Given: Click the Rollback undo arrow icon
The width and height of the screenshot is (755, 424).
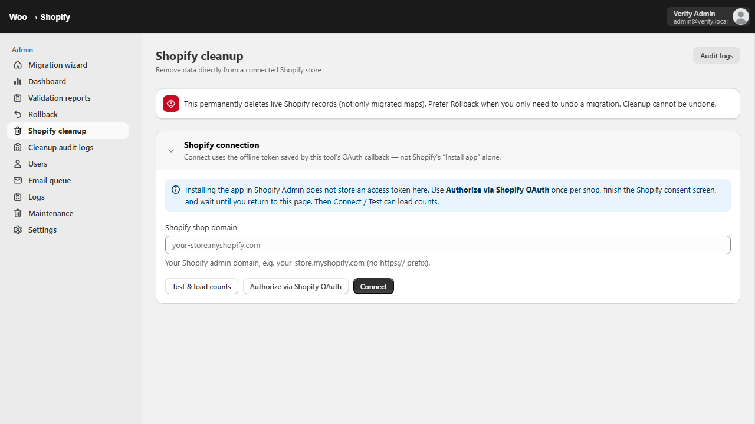Looking at the screenshot, I should click(18, 114).
